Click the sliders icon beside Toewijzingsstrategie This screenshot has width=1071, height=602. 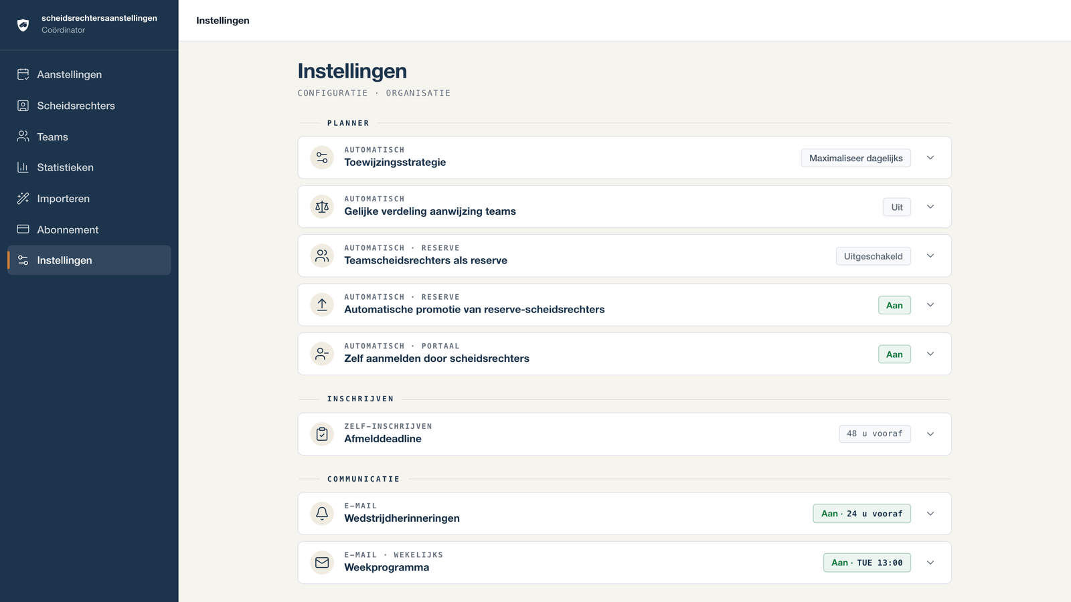click(x=322, y=158)
